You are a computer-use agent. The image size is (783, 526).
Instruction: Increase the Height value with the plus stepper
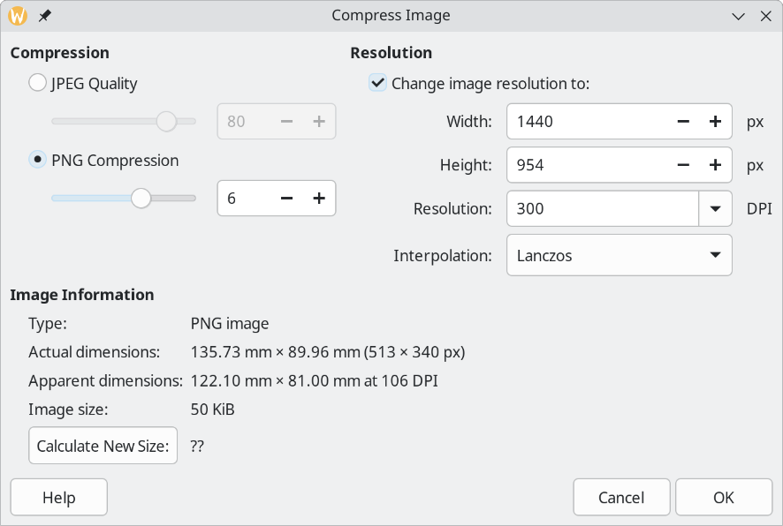click(x=714, y=164)
